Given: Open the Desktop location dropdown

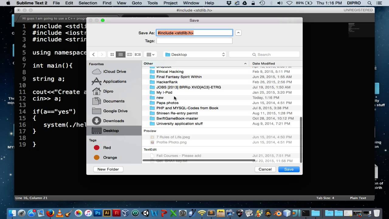Looking at the screenshot, I should (195, 54).
